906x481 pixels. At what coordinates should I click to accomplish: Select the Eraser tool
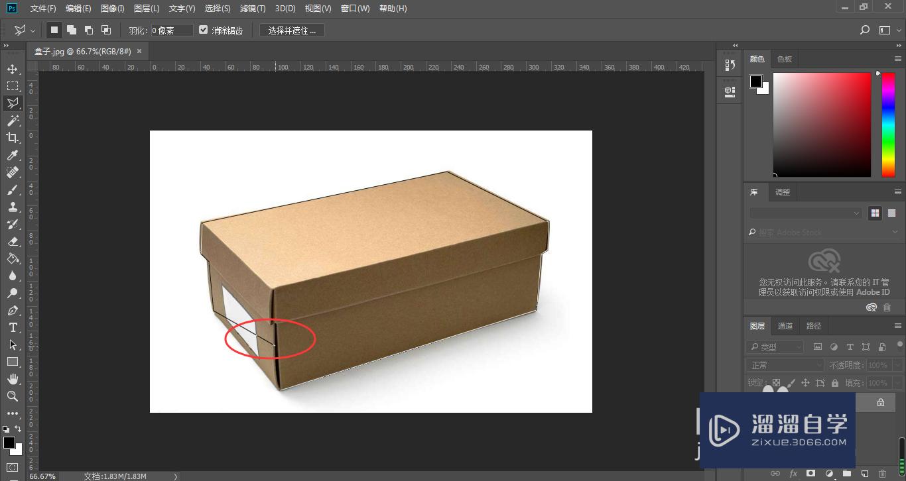13,241
